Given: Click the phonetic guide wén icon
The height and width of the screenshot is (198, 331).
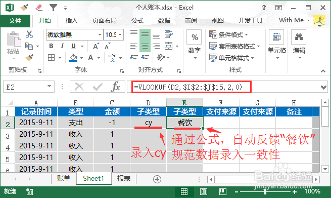Looking at the screenshot, I should 112,57.
